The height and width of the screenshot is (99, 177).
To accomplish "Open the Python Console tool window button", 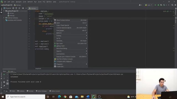I will (55, 91).
